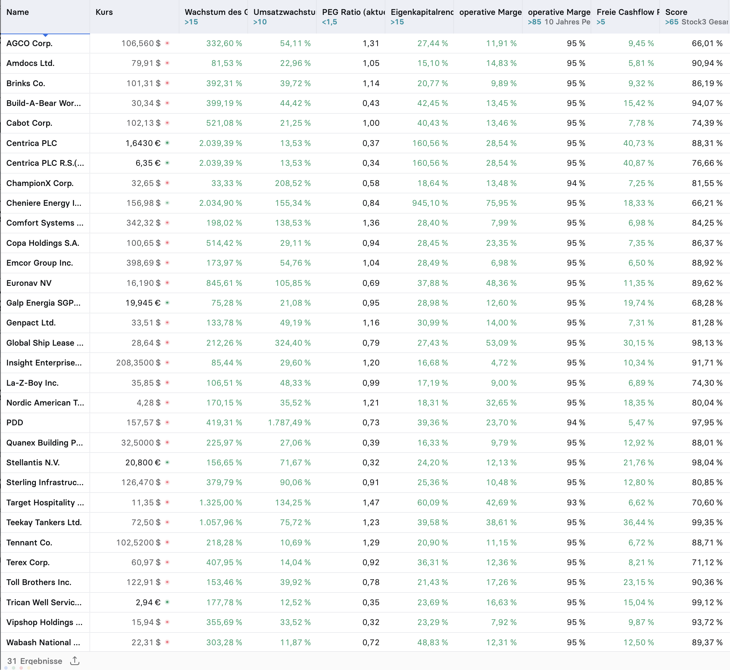
Task: Toggle descending sort on the Score column
Action: pos(676,12)
